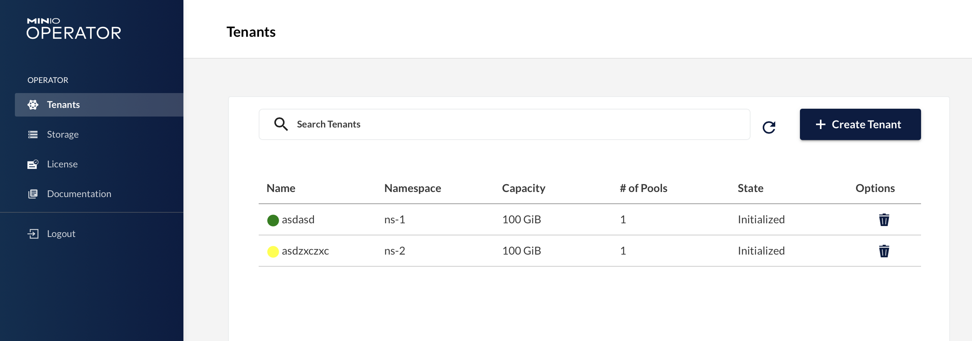
Task: Click the Create Tenant button
Action: pyautogui.click(x=860, y=124)
